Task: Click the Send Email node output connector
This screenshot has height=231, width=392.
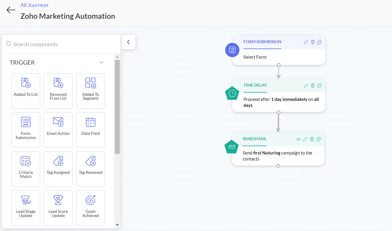Action: pos(278,166)
